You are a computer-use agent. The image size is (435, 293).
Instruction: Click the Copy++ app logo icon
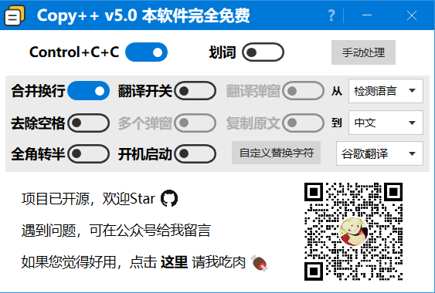(15, 15)
